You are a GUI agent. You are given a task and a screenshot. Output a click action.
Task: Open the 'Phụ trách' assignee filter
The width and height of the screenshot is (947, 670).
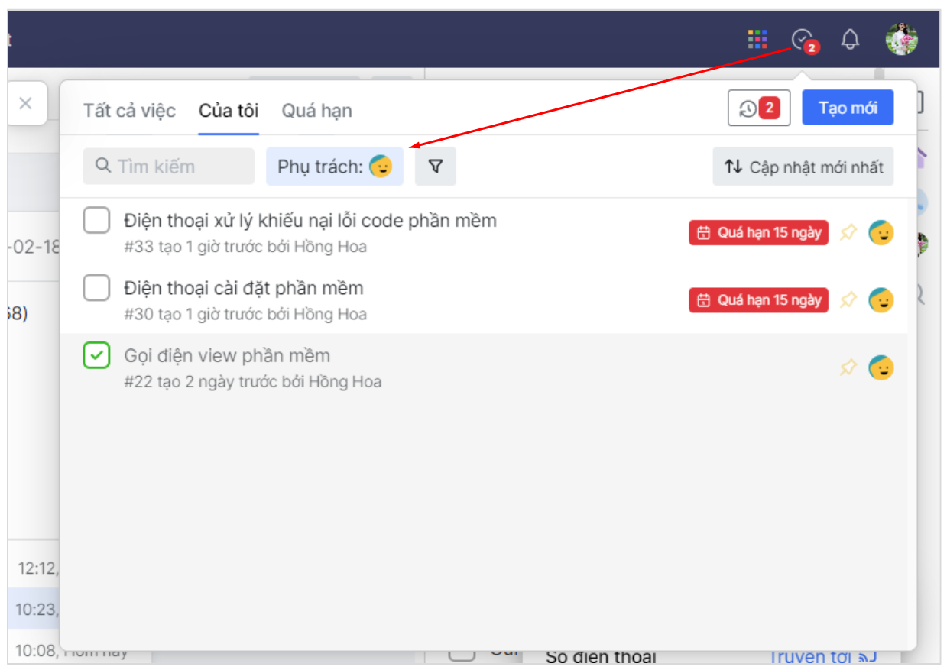tap(334, 167)
